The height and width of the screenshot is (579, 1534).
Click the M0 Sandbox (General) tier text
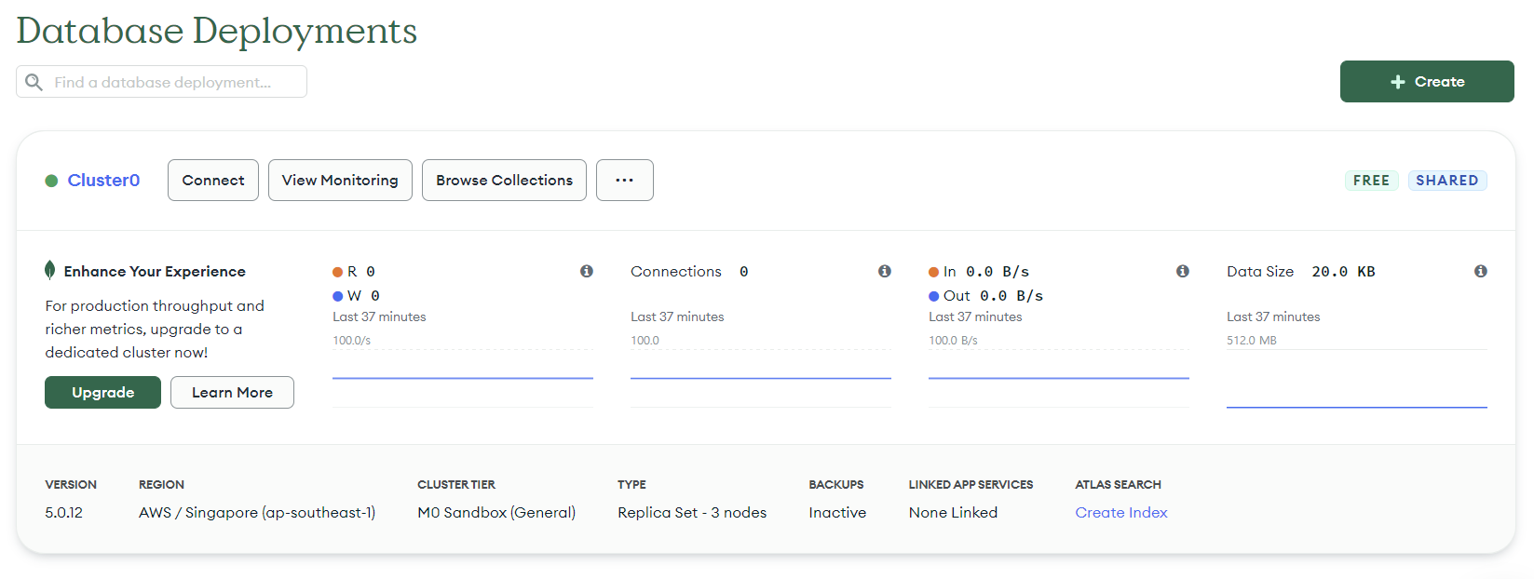pyautogui.click(x=496, y=513)
